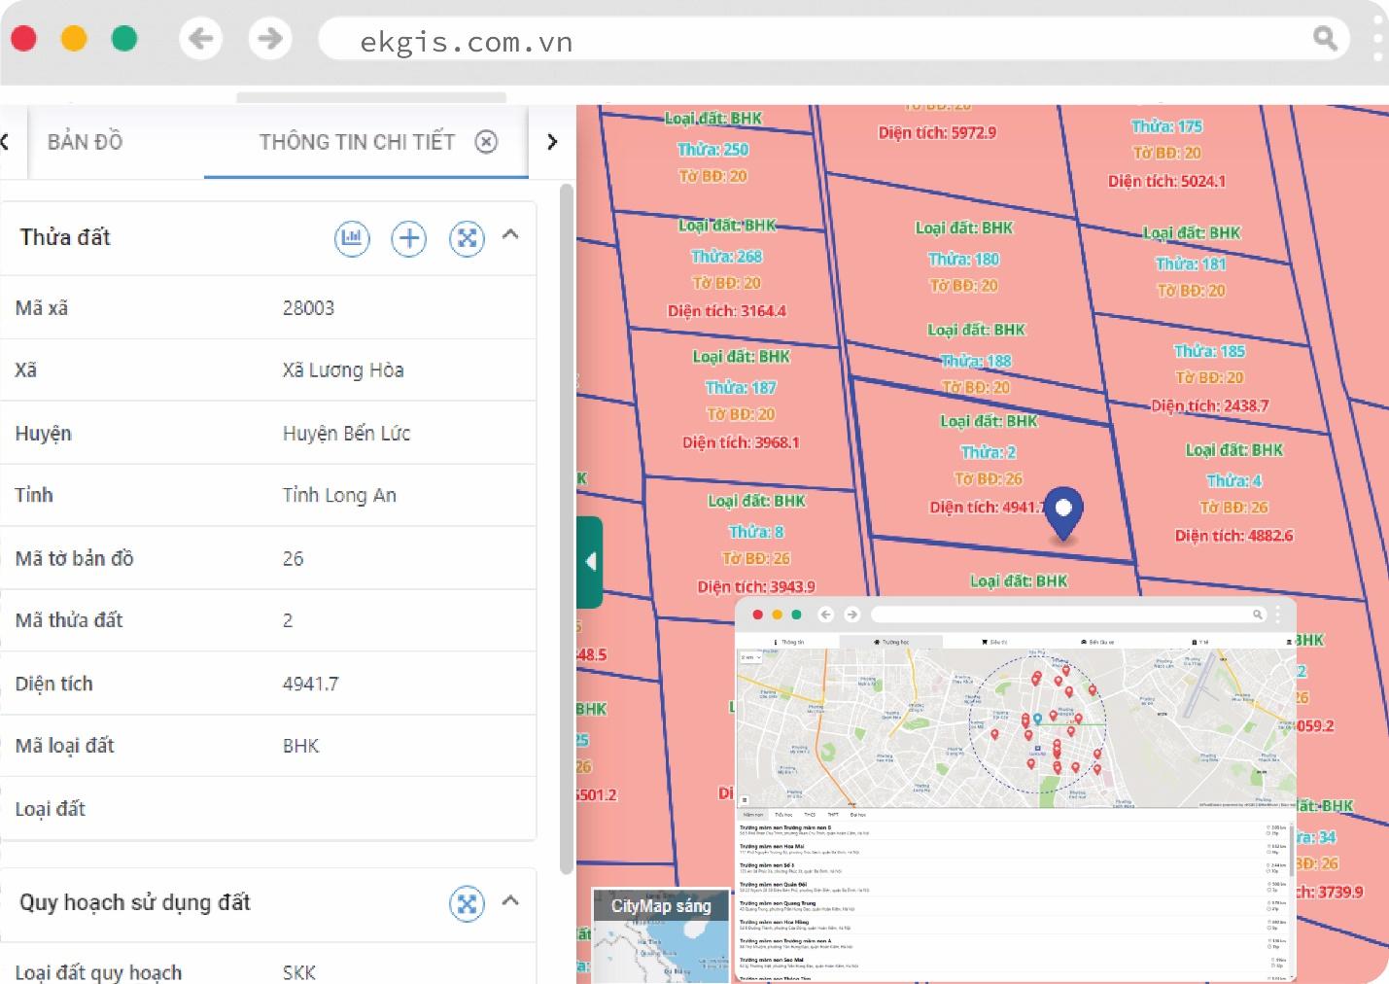
Task: Click parcel label Thửa: 268 on map
Action: 726,257
